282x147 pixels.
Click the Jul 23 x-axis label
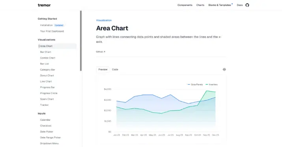pyautogui.click(x=170, y=135)
